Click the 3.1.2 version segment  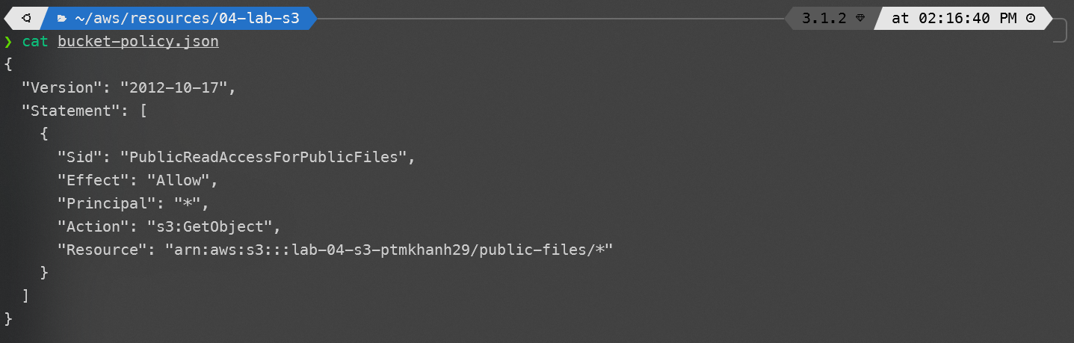point(824,19)
